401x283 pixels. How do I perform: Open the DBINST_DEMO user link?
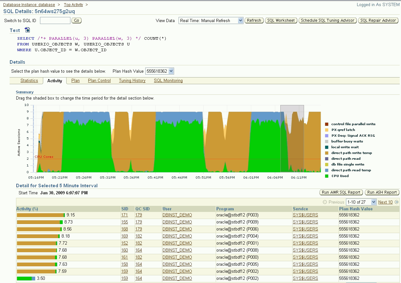(177, 215)
